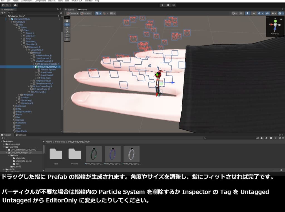The width and height of the screenshot is (285, 212).
Task: Select Bota_Ring_Type1 in Hierarchy
Action: (48, 67)
